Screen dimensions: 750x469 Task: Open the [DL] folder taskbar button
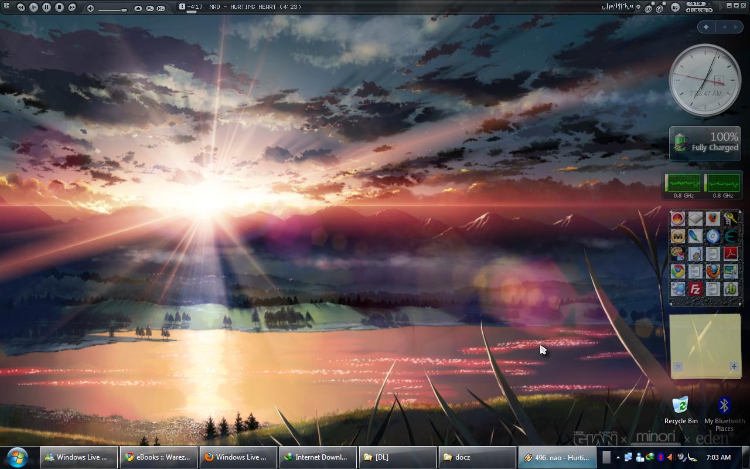pos(397,457)
